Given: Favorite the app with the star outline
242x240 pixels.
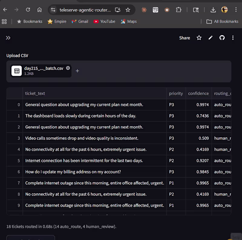Looking at the screenshot, I should [x=199, y=38].
